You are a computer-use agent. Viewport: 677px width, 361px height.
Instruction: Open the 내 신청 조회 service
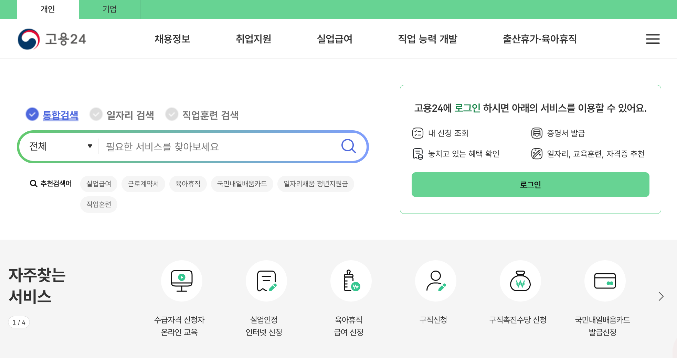click(448, 133)
